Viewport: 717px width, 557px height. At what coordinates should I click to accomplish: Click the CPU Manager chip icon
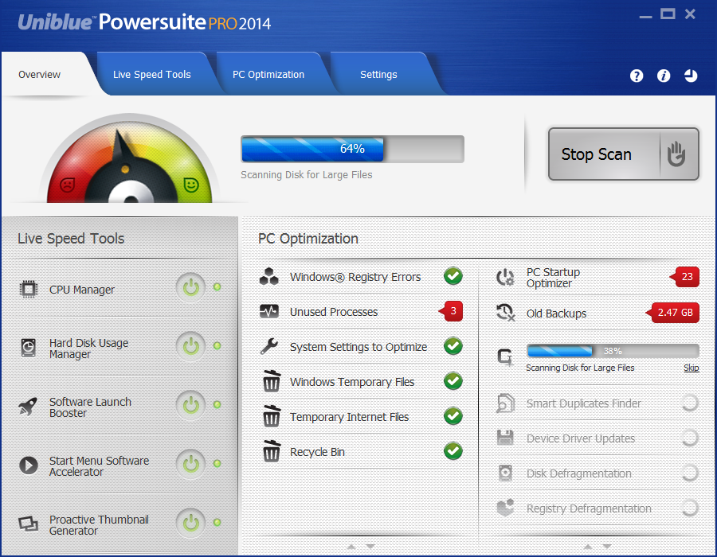[x=29, y=289]
